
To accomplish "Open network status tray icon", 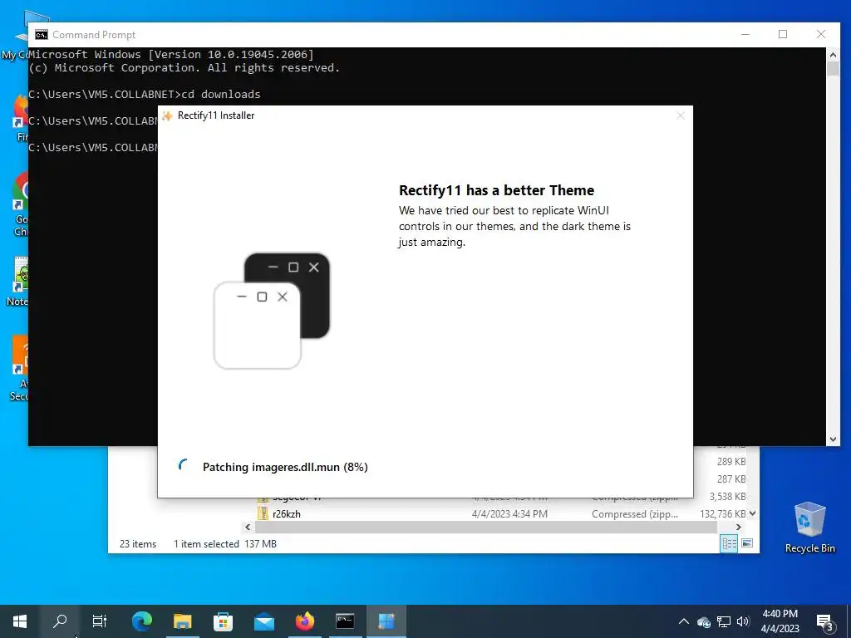I will point(724,621).
